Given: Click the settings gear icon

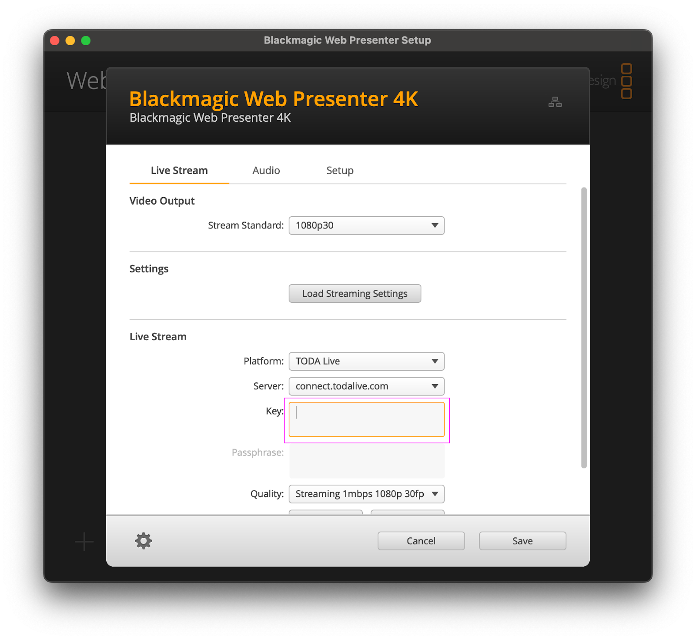Looking at the screenshot, I should (x=144, y=541).
